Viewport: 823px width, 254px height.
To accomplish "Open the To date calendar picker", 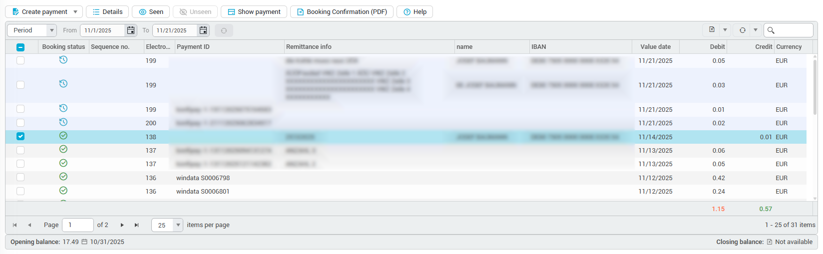I will (203, 30).
